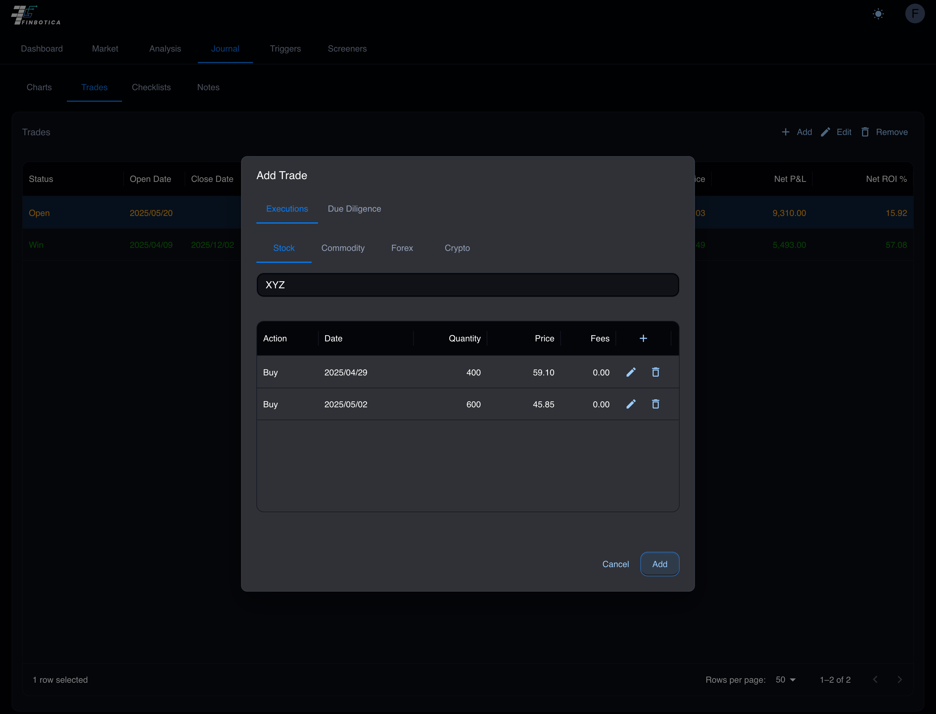
Task: Delete the 2025/04/29 Buy execution
Action: (x=656, y=372)
